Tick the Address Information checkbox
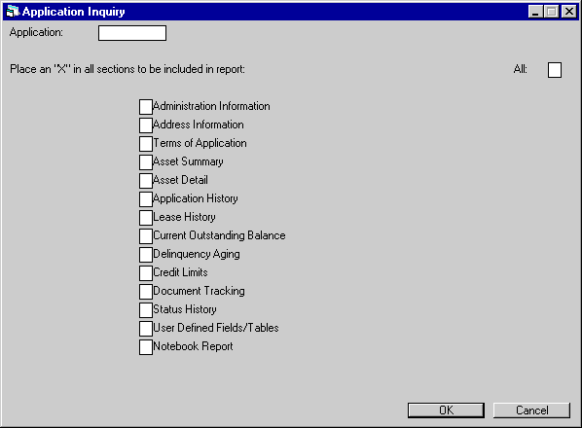The height and width of the screenshot is (428, 582). [x=146, y=125]
